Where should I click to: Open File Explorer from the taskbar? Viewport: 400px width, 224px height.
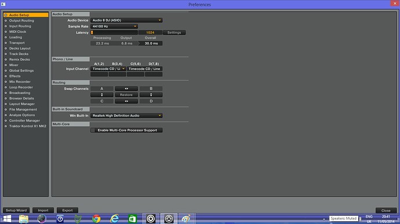(24, 219)
